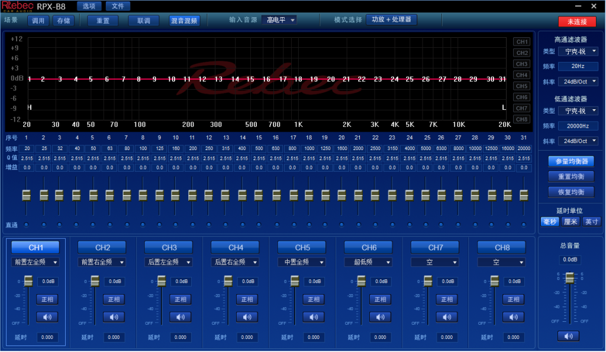
Task: Mute the CH2 channel speaker icon
Action: (x=114, y=317)
